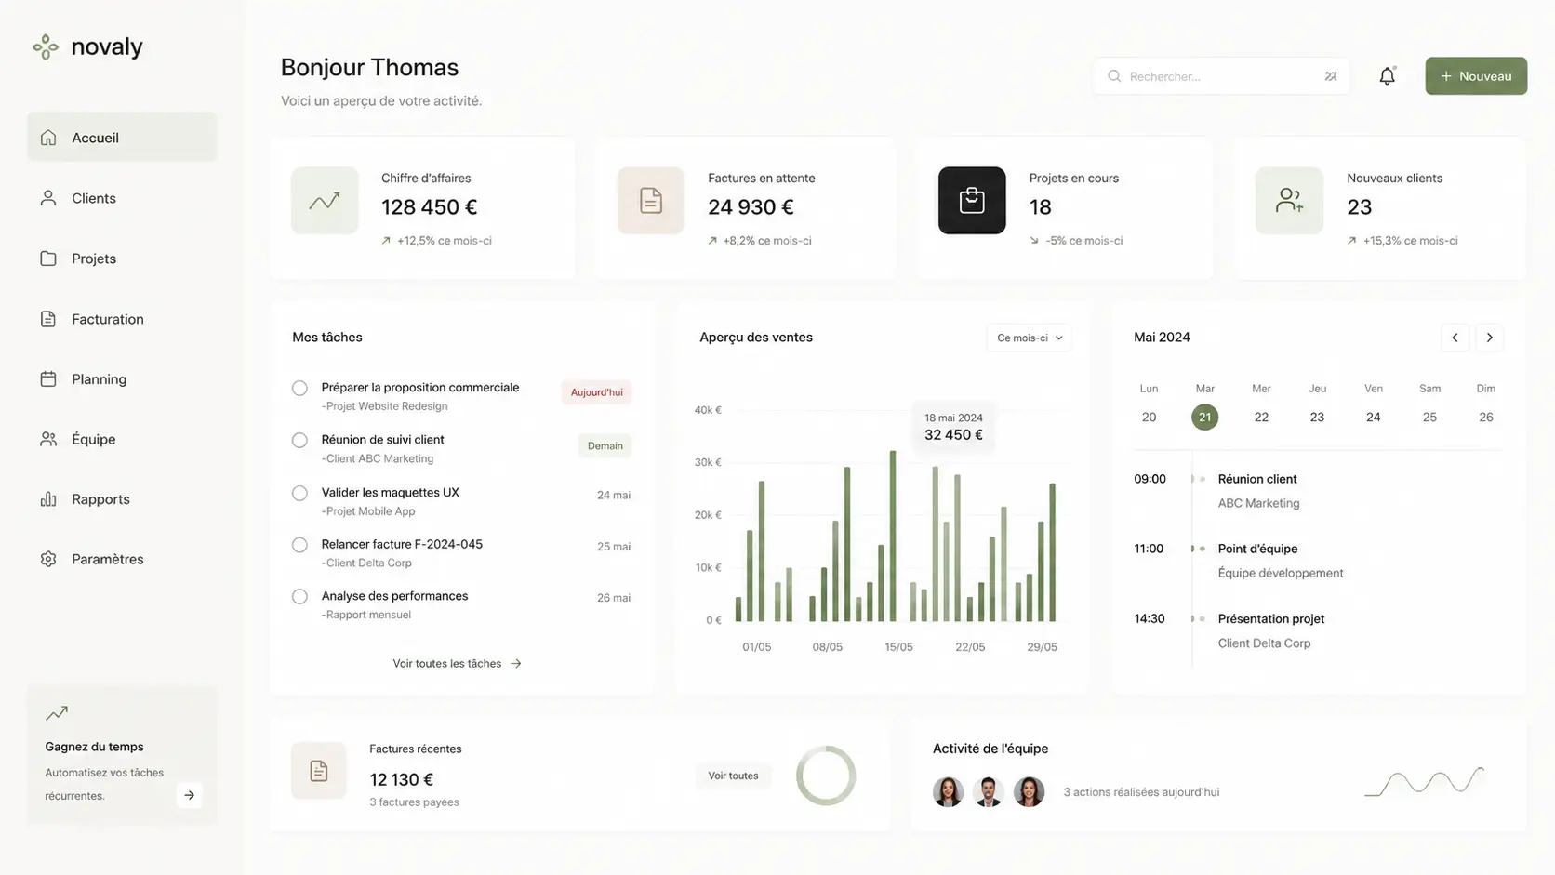Select highlighted day 21 in calendar

[x=1204, y=418]
